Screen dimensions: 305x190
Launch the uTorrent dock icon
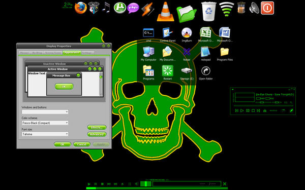coord(119,8)
